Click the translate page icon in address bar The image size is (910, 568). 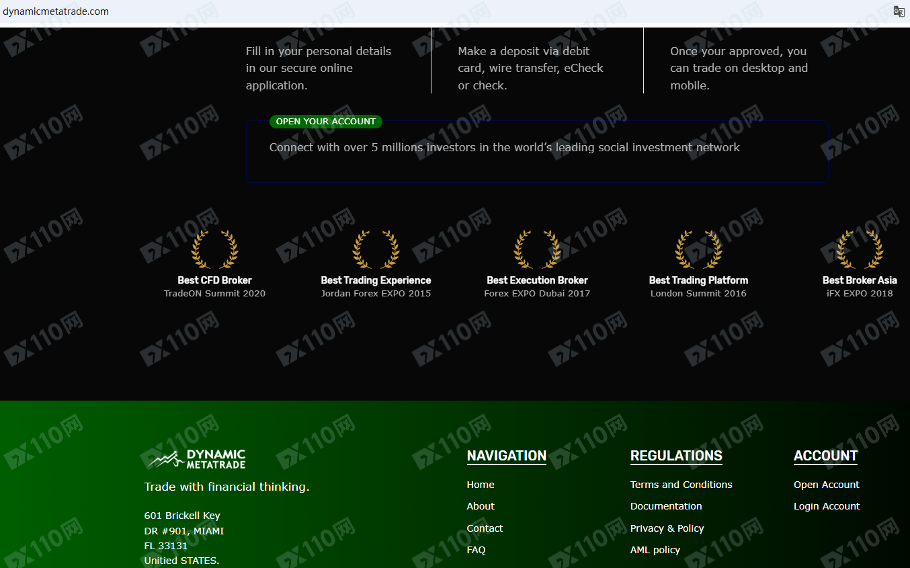click(x=899, y=11)
